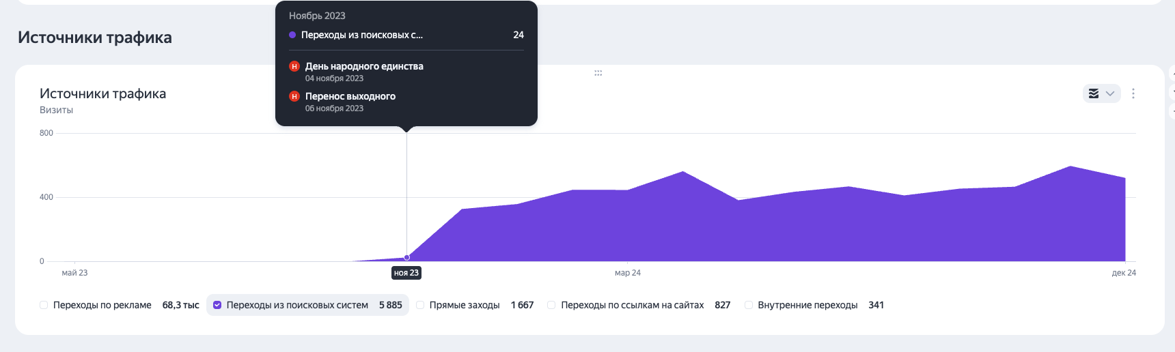Uncheck the Переходы из поисковых систем checkbox

[x=217, y=305]
